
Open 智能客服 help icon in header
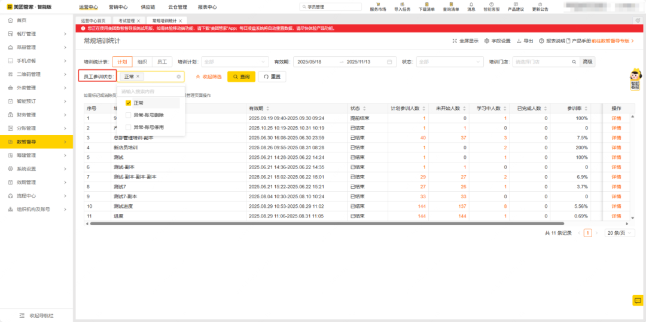coord(491,4)
